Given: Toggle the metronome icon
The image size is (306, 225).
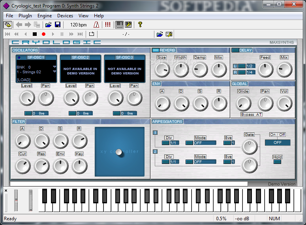Looking at the screenshot, I should click(x=96, y=25).
